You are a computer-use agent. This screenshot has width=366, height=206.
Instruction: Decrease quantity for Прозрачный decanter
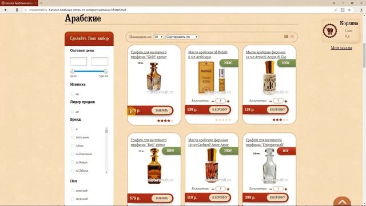[x=270, y=189]
